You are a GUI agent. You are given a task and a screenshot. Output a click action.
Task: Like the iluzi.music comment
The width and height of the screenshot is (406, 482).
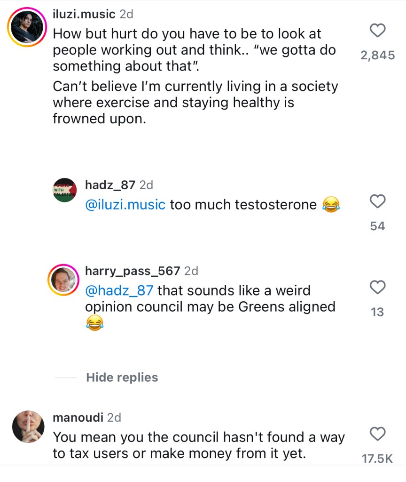pyautogui.click(x=378, y=31)
